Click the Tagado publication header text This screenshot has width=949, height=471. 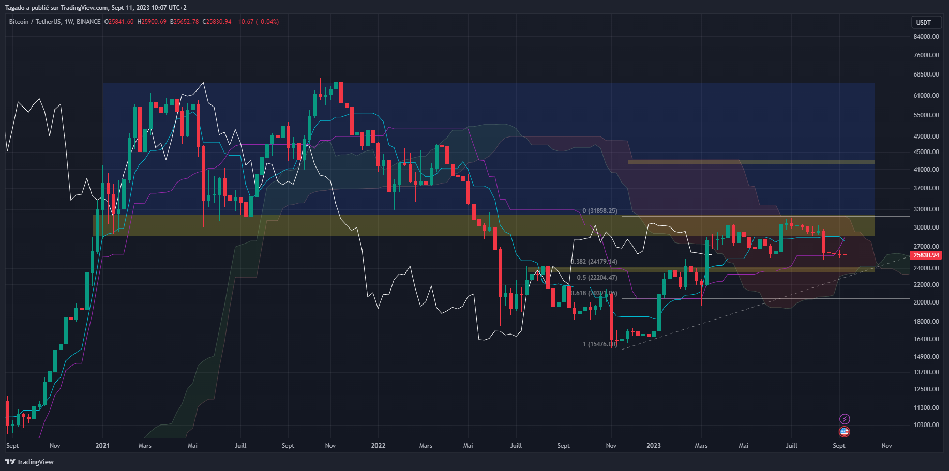(96, 7)
